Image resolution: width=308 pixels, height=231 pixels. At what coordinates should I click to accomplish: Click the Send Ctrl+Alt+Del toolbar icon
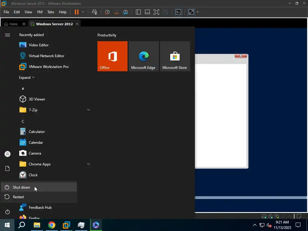coord(94,12)
